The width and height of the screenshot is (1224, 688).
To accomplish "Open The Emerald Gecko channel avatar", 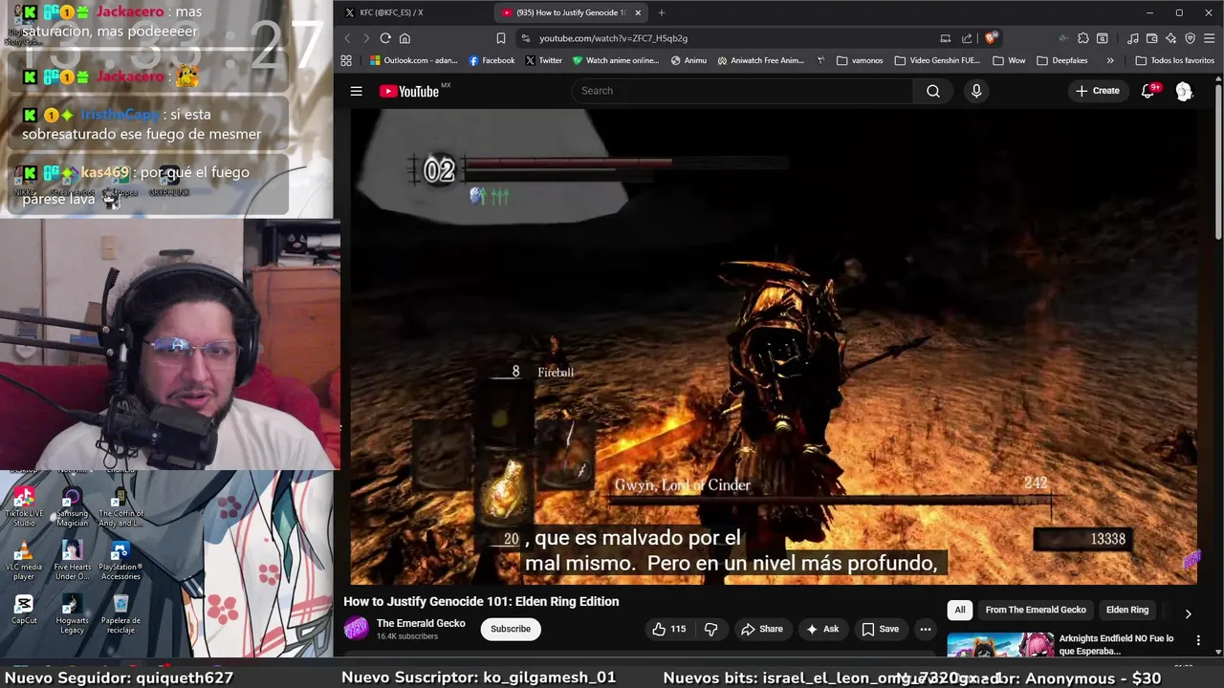I will point(356,629).
